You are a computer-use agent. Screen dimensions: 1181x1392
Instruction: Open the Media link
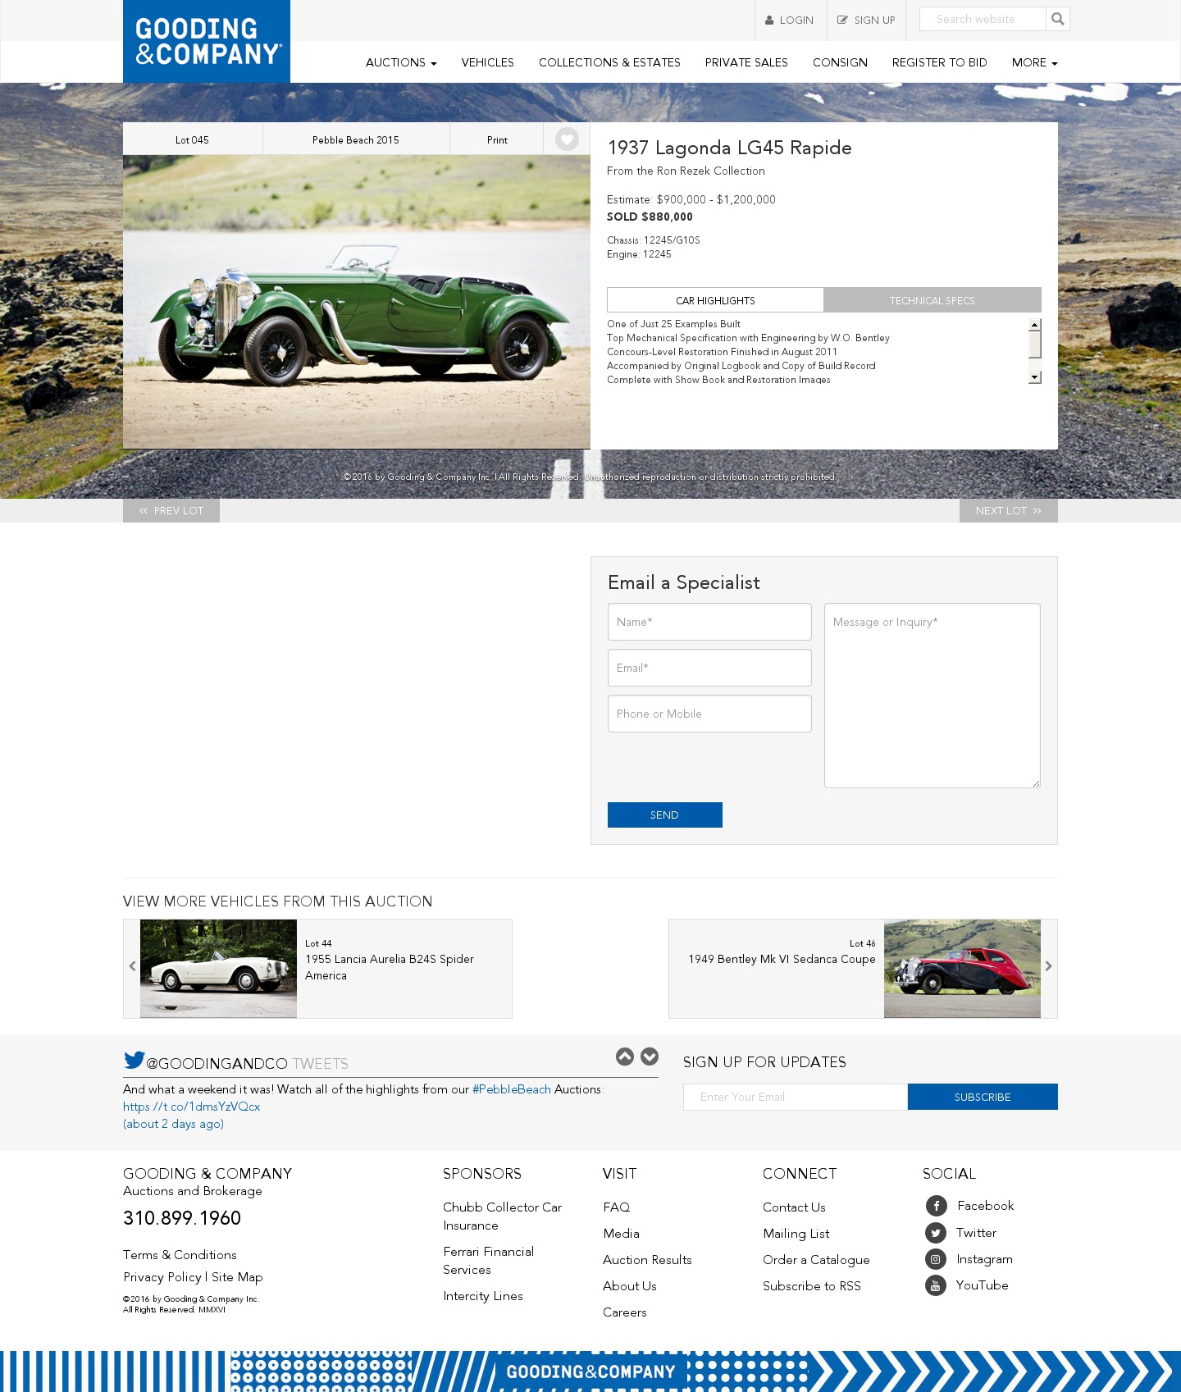(x=621, y=1234)
